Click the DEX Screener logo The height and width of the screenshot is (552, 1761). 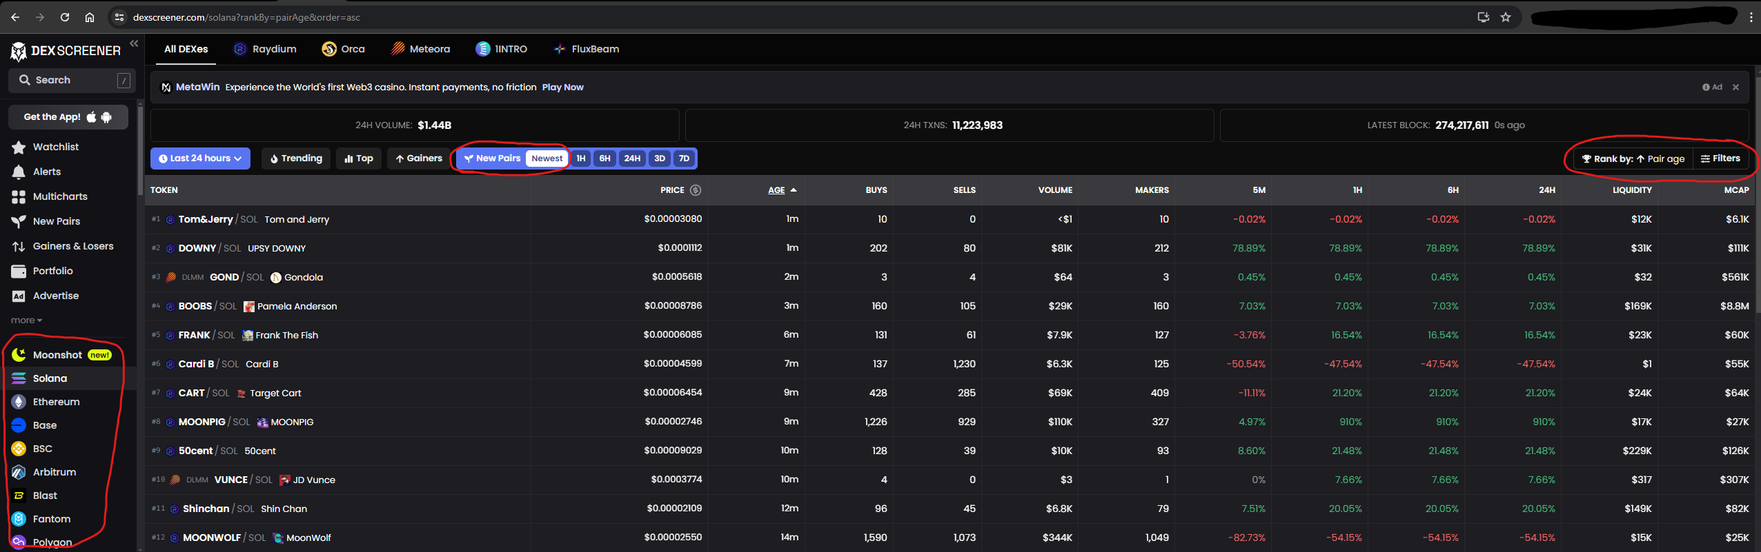(x=66, y=50)
